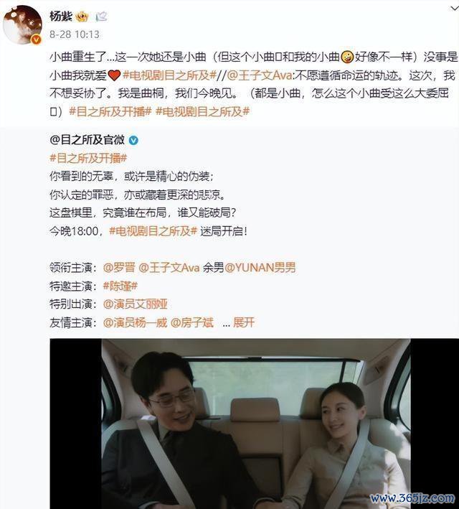This screenshot has width=459, height=509.
Task: Open the @演员艾丽娅 mention
Action: click(135, 304)
